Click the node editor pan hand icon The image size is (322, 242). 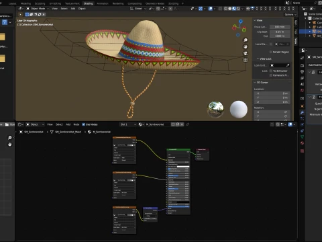click(9, 145)
